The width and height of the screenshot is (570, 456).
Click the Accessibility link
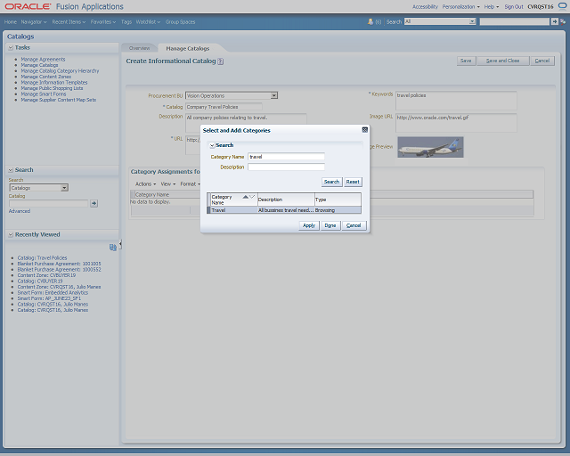(425, 6)
